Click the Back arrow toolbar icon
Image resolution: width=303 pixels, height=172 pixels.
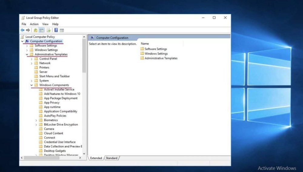point(22,30)
